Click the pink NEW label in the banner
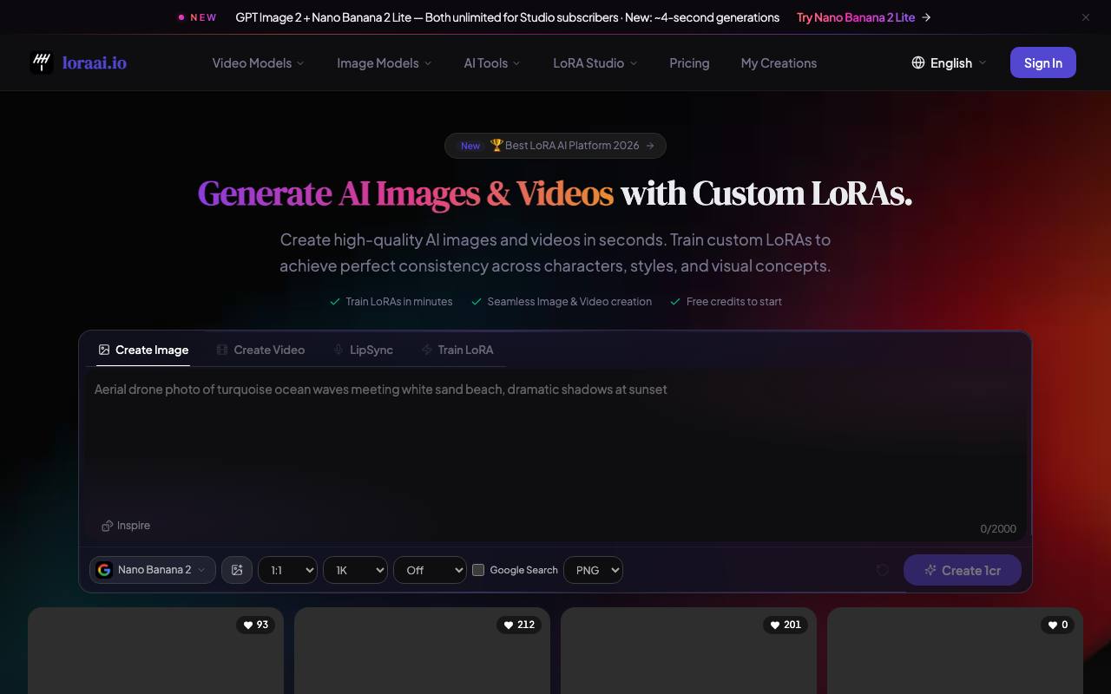This screenshot has width=1111, height=694. tap(203, 17)
